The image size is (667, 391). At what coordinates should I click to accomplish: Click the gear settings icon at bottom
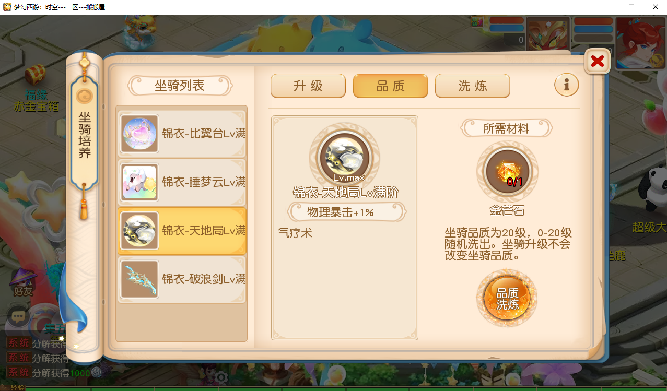point(221,377)
